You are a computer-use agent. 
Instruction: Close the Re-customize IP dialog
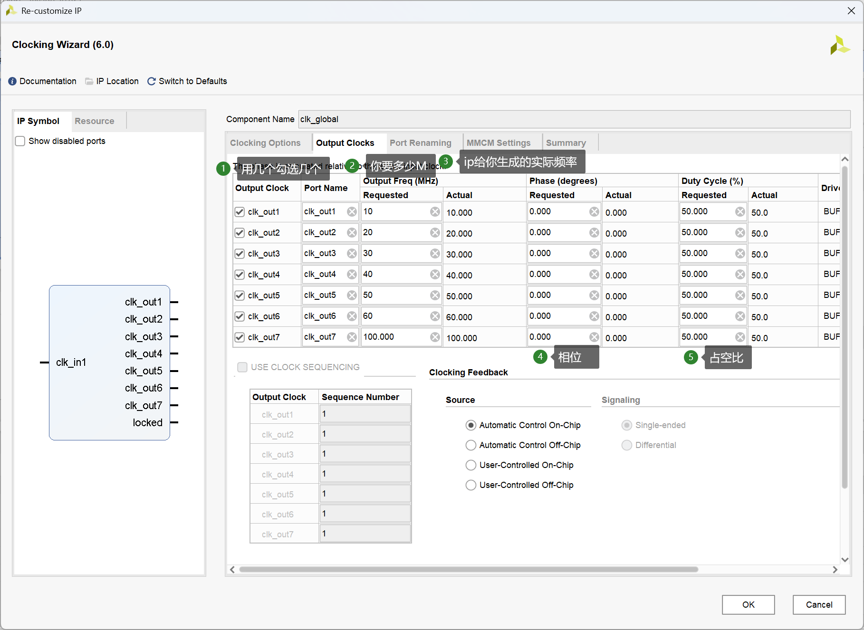coord(851,11)
